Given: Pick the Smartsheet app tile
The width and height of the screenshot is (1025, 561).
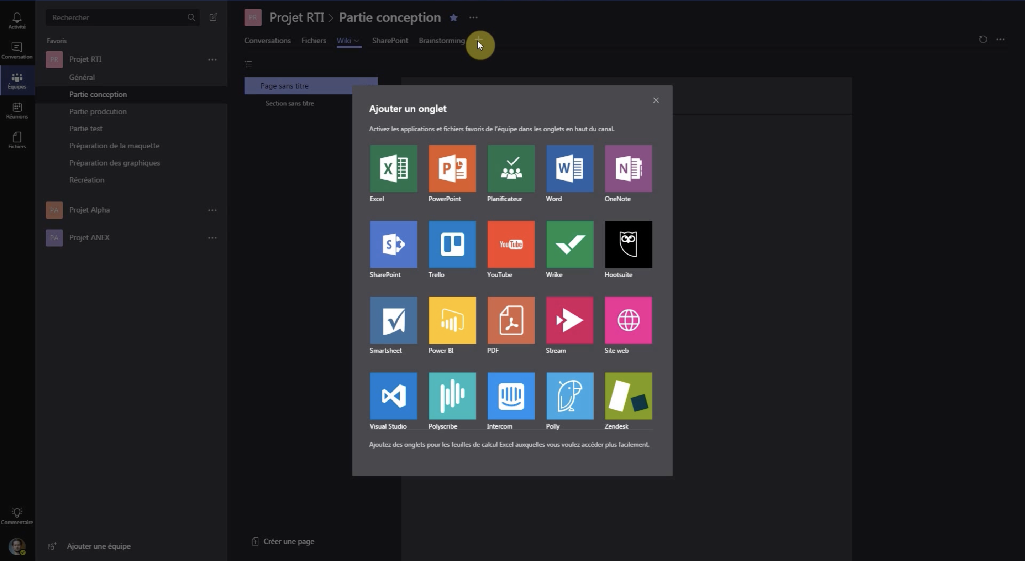Looking at the screenshot, I should [x=394, y=320].
